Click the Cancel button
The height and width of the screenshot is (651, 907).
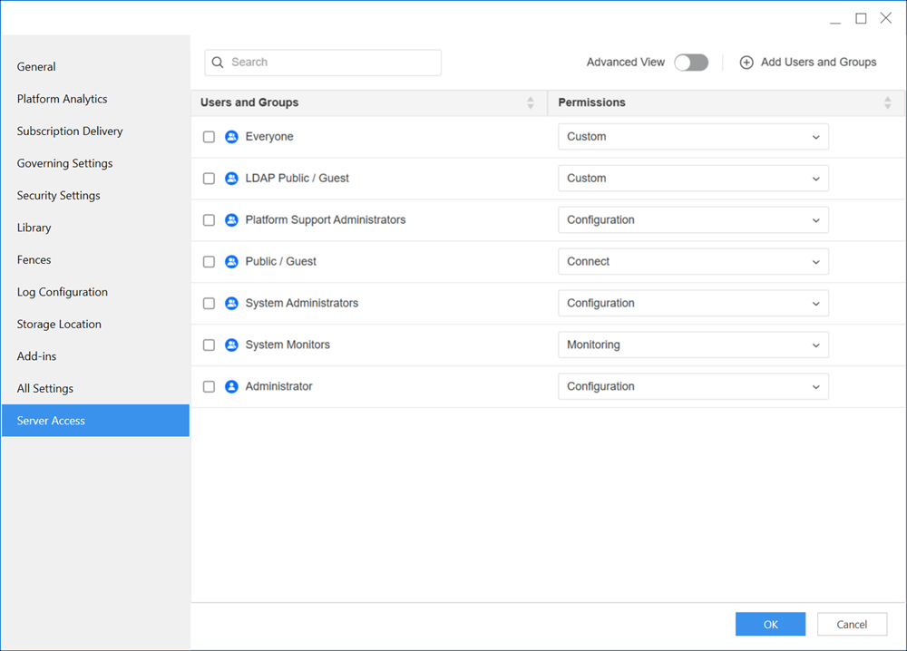(852, 624)
